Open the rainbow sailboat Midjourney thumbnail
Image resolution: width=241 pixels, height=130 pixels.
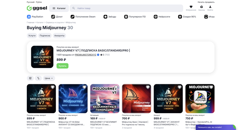200,99
